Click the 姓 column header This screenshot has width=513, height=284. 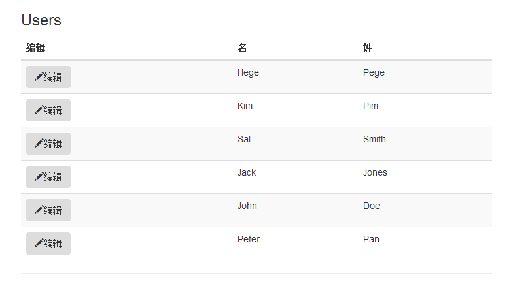tap(368, 48)
